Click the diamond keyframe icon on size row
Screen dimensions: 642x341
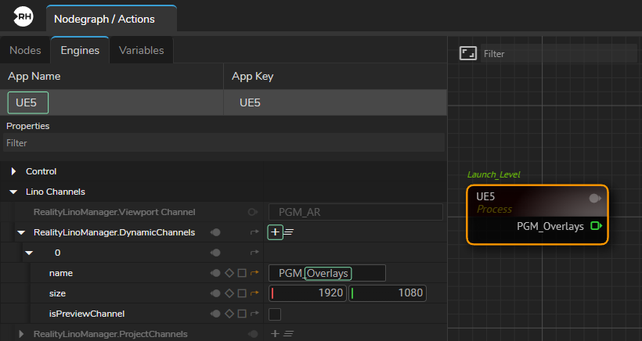click(x=229, y=293)
